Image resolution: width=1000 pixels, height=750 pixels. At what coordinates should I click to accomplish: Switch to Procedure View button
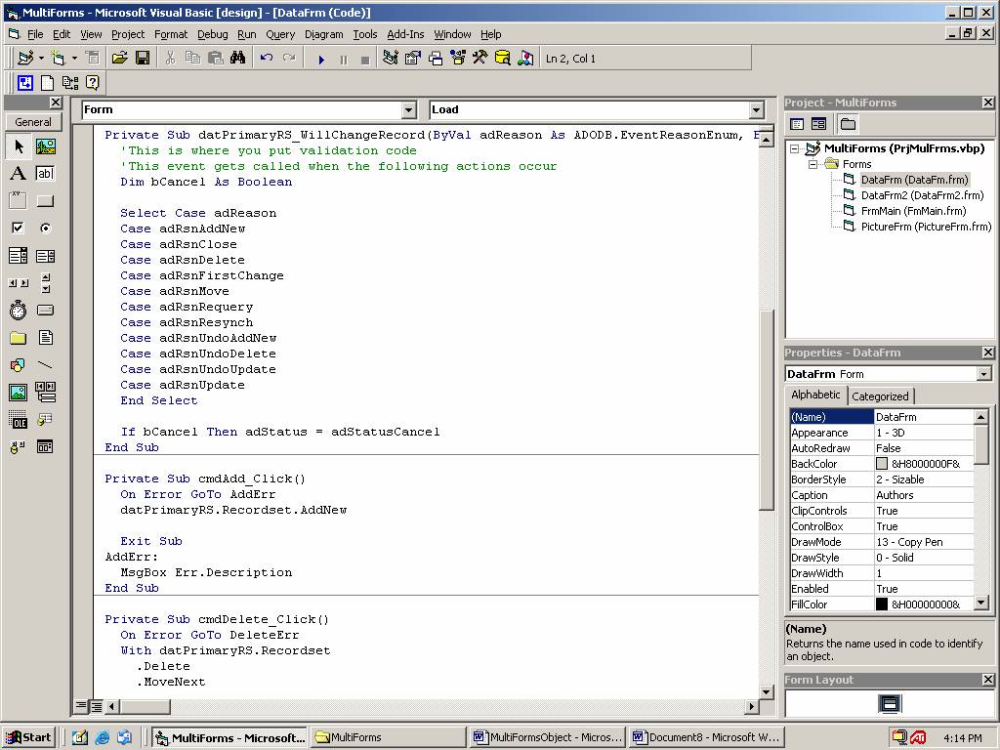pos(82,706)
